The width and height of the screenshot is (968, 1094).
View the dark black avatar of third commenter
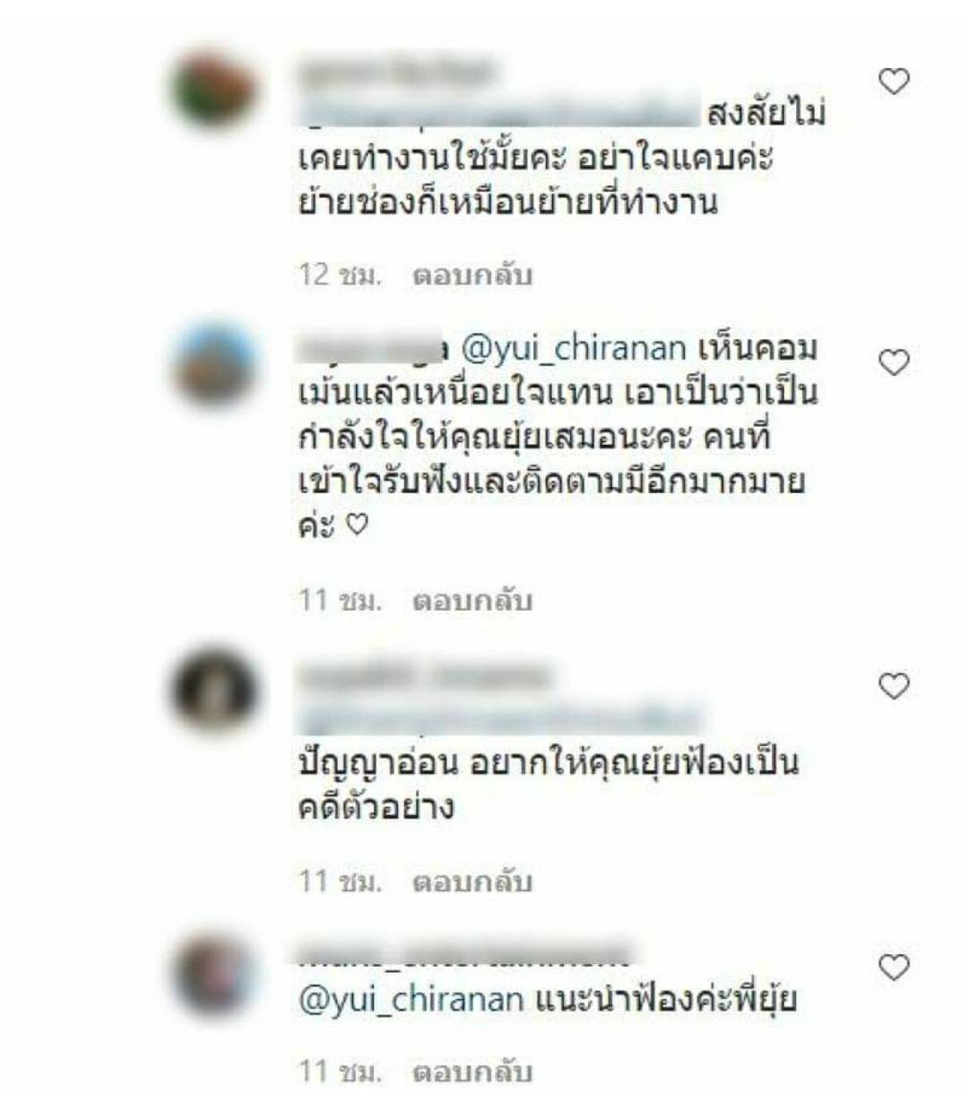(x=213, y=690)
